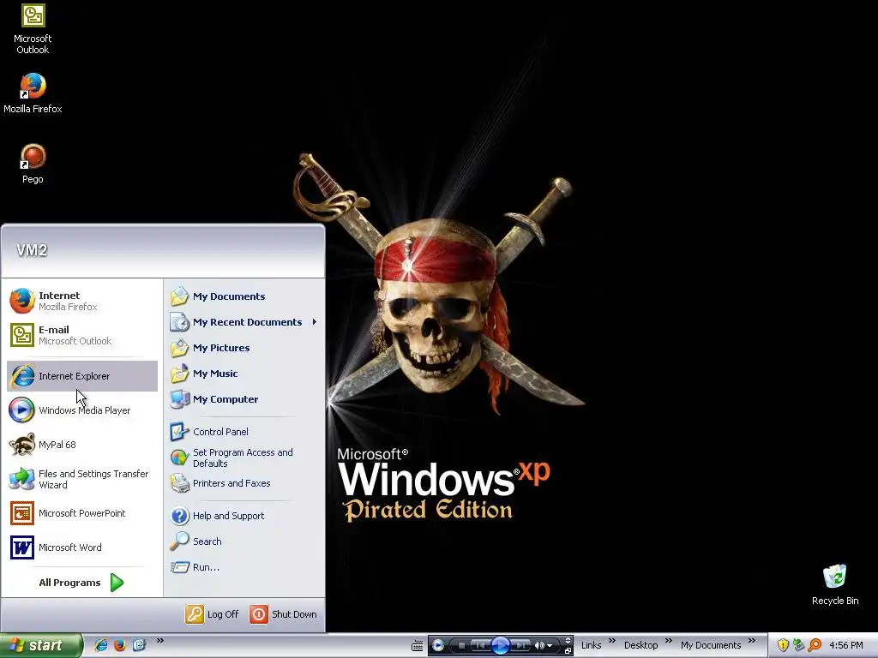Select the Mozilla Firefox desktop shortcut
Viewport: 878px width, 658px height.
coord(33,93)
